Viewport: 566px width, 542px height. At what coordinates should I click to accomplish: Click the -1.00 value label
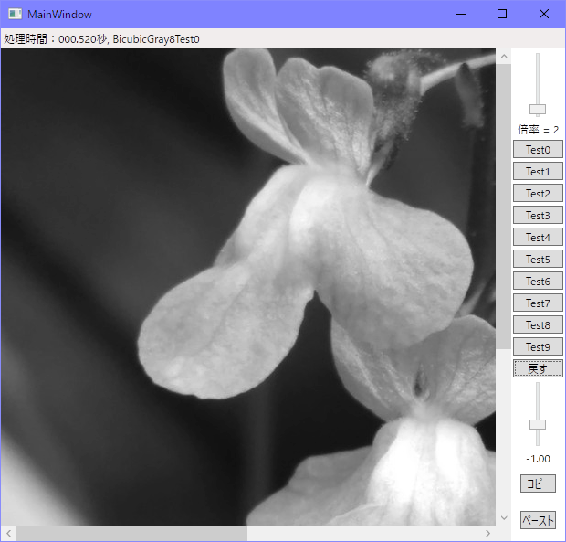538,459
